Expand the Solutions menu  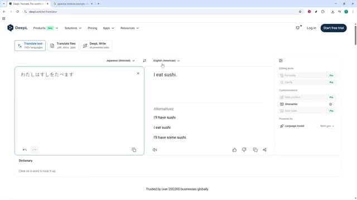(x=73, y=28)
